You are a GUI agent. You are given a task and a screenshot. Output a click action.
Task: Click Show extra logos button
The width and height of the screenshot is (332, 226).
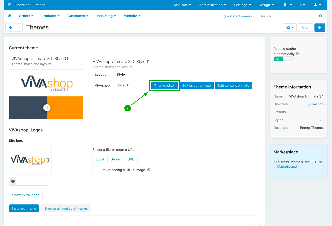[26, 195]
